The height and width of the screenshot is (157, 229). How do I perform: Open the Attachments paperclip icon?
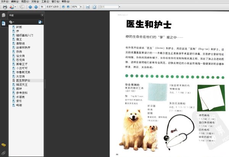pos(3,153)
